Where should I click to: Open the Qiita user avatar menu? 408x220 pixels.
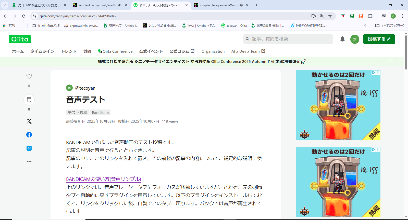click(x=355, y=39)
